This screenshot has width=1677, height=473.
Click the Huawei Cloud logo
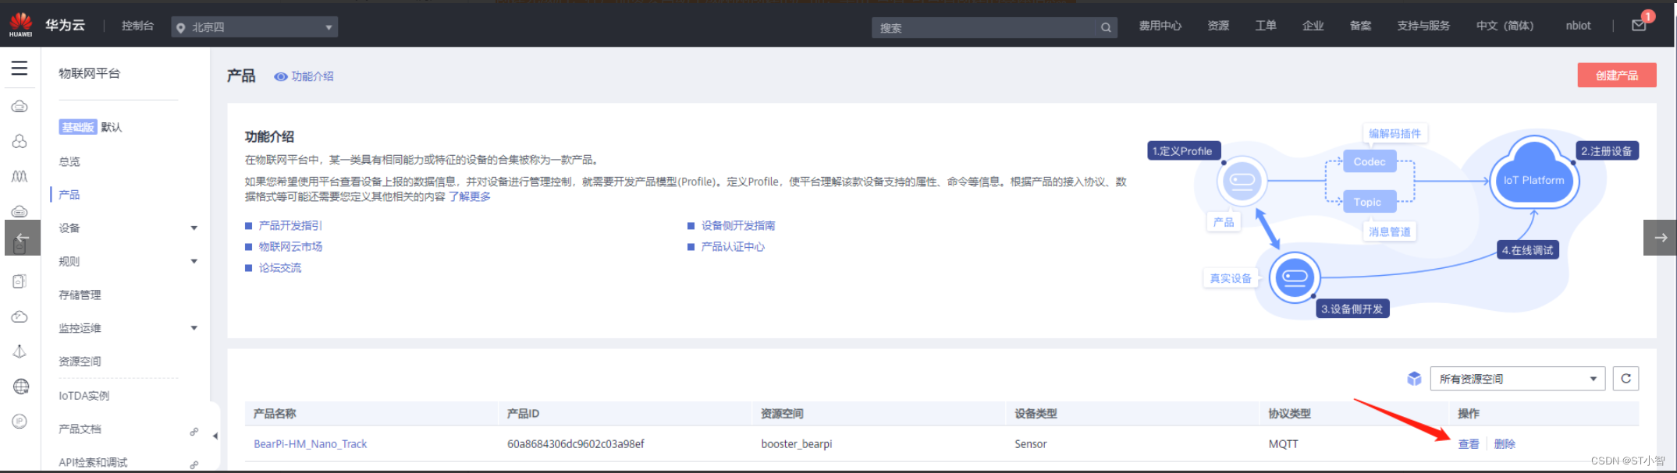coord(21,24)
